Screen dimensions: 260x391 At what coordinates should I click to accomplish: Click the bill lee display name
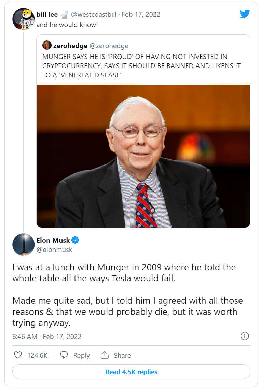pyautogui.click(x=47, y=14)
